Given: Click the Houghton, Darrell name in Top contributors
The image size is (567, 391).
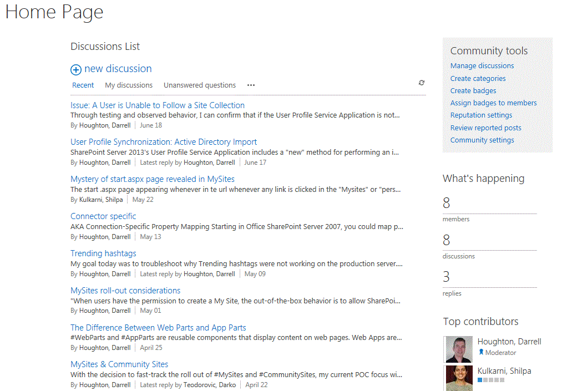Looking at the screenshot, I should tap(509, 342).
